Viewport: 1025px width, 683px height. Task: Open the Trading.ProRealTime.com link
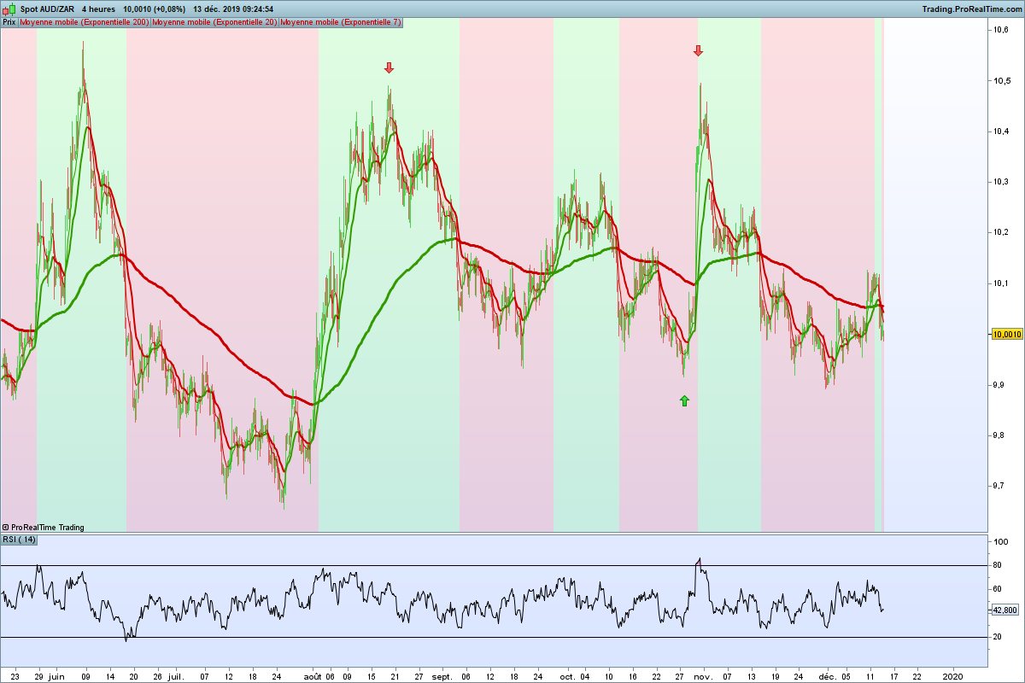coord(972,9)
